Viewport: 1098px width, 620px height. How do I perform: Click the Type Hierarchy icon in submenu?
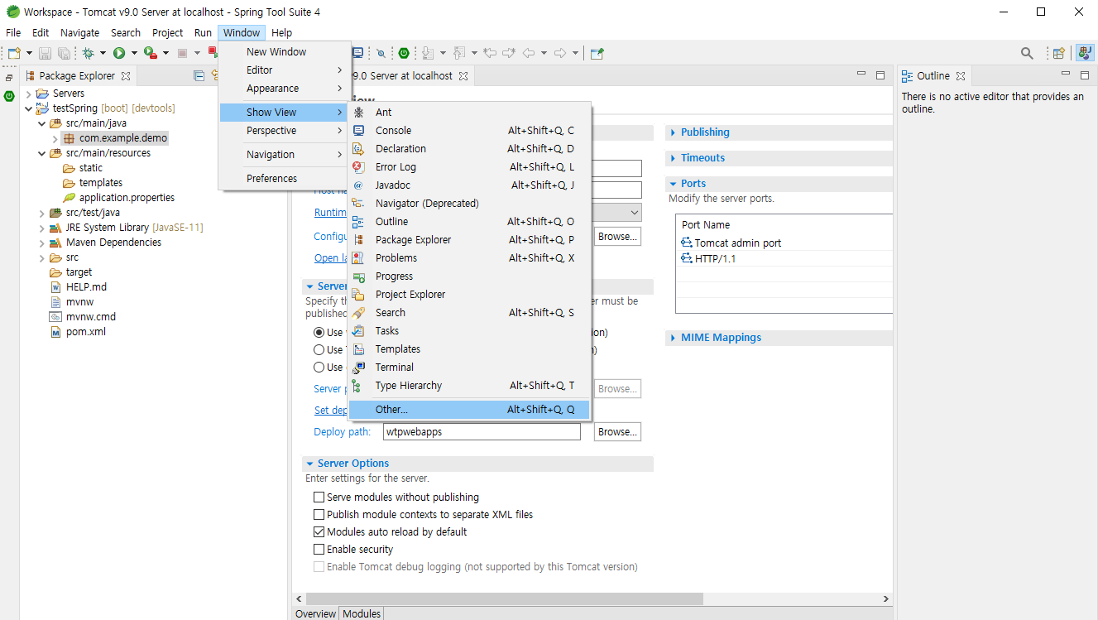tap(358, 385)
